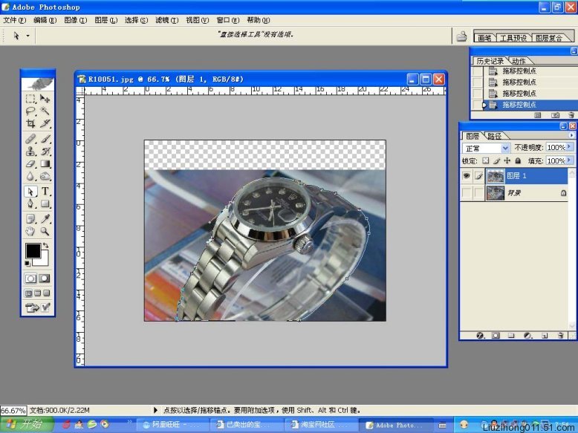
Task: Select the Pen tool
Action: click(30, 204)
